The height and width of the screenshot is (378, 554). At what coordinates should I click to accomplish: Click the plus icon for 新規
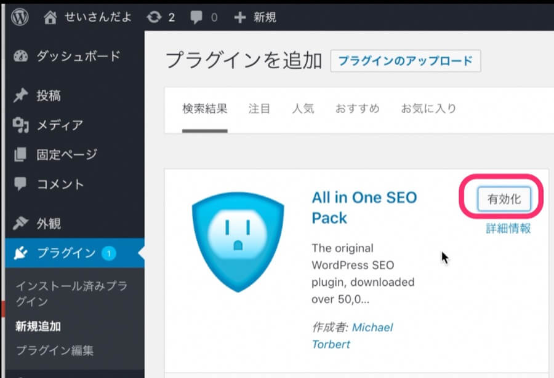[x=240, y=17]
